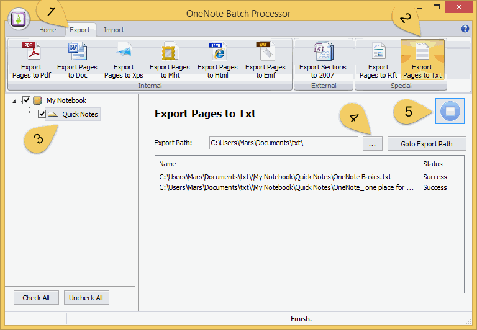Open the application orb menu
The height and width of the screenshot is (330, 477).
pos(19,19)
